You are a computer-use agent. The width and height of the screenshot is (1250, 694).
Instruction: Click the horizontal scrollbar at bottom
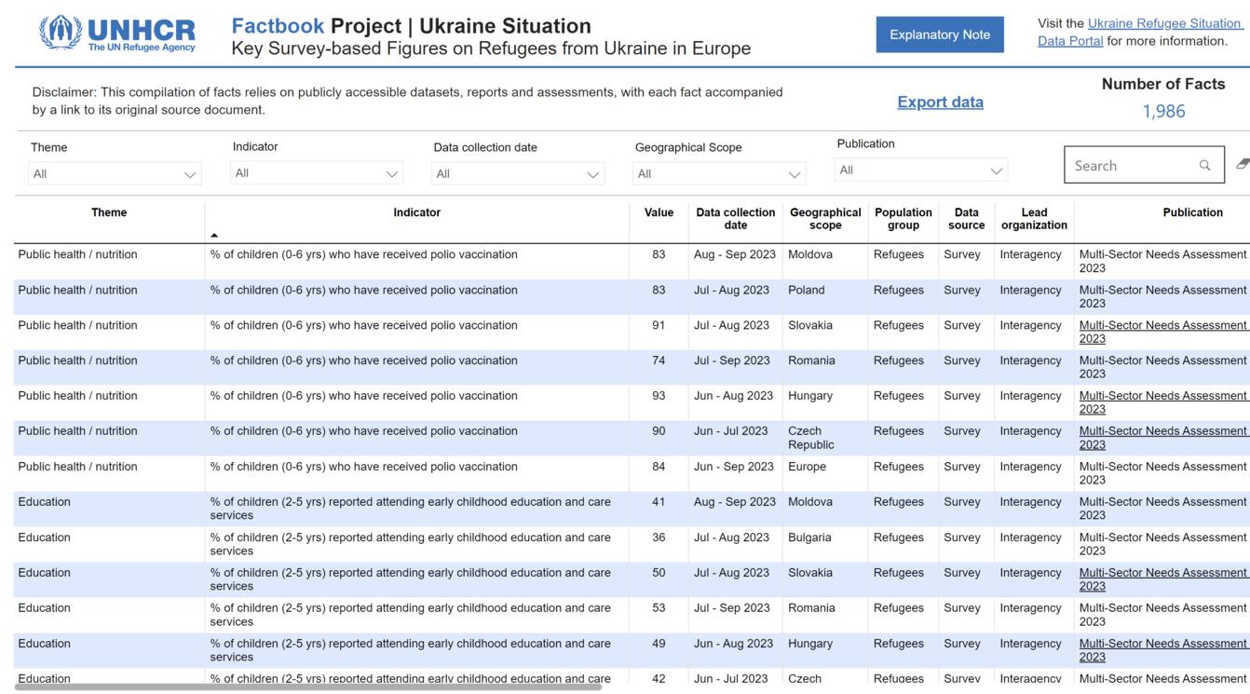(x=308, y=687)
